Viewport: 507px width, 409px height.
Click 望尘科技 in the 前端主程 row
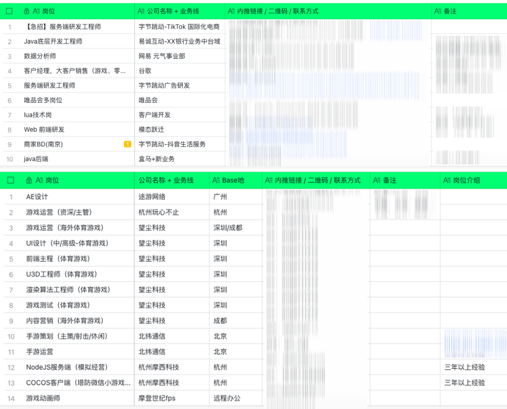click(x=152, y=259)
